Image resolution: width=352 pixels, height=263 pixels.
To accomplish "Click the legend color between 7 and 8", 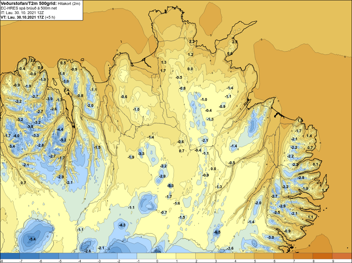I will (x=303, y=256).
